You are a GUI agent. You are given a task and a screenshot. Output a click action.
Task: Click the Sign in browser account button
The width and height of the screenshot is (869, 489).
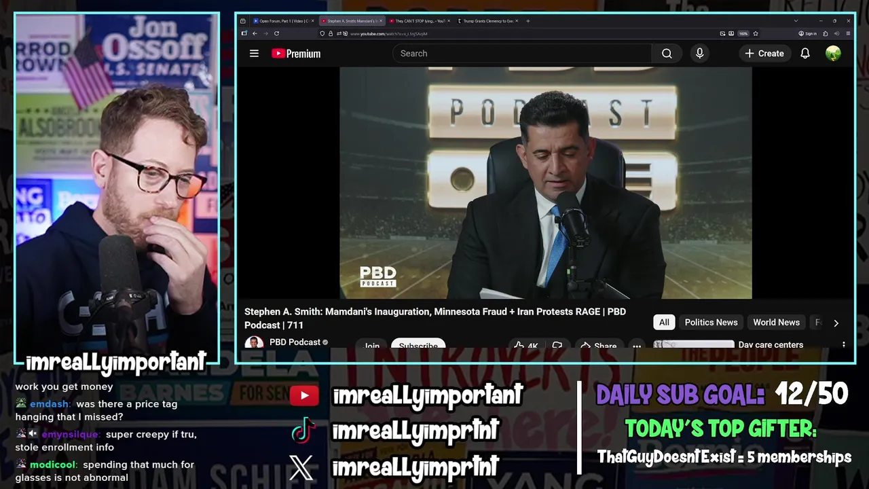pos(808,33)
